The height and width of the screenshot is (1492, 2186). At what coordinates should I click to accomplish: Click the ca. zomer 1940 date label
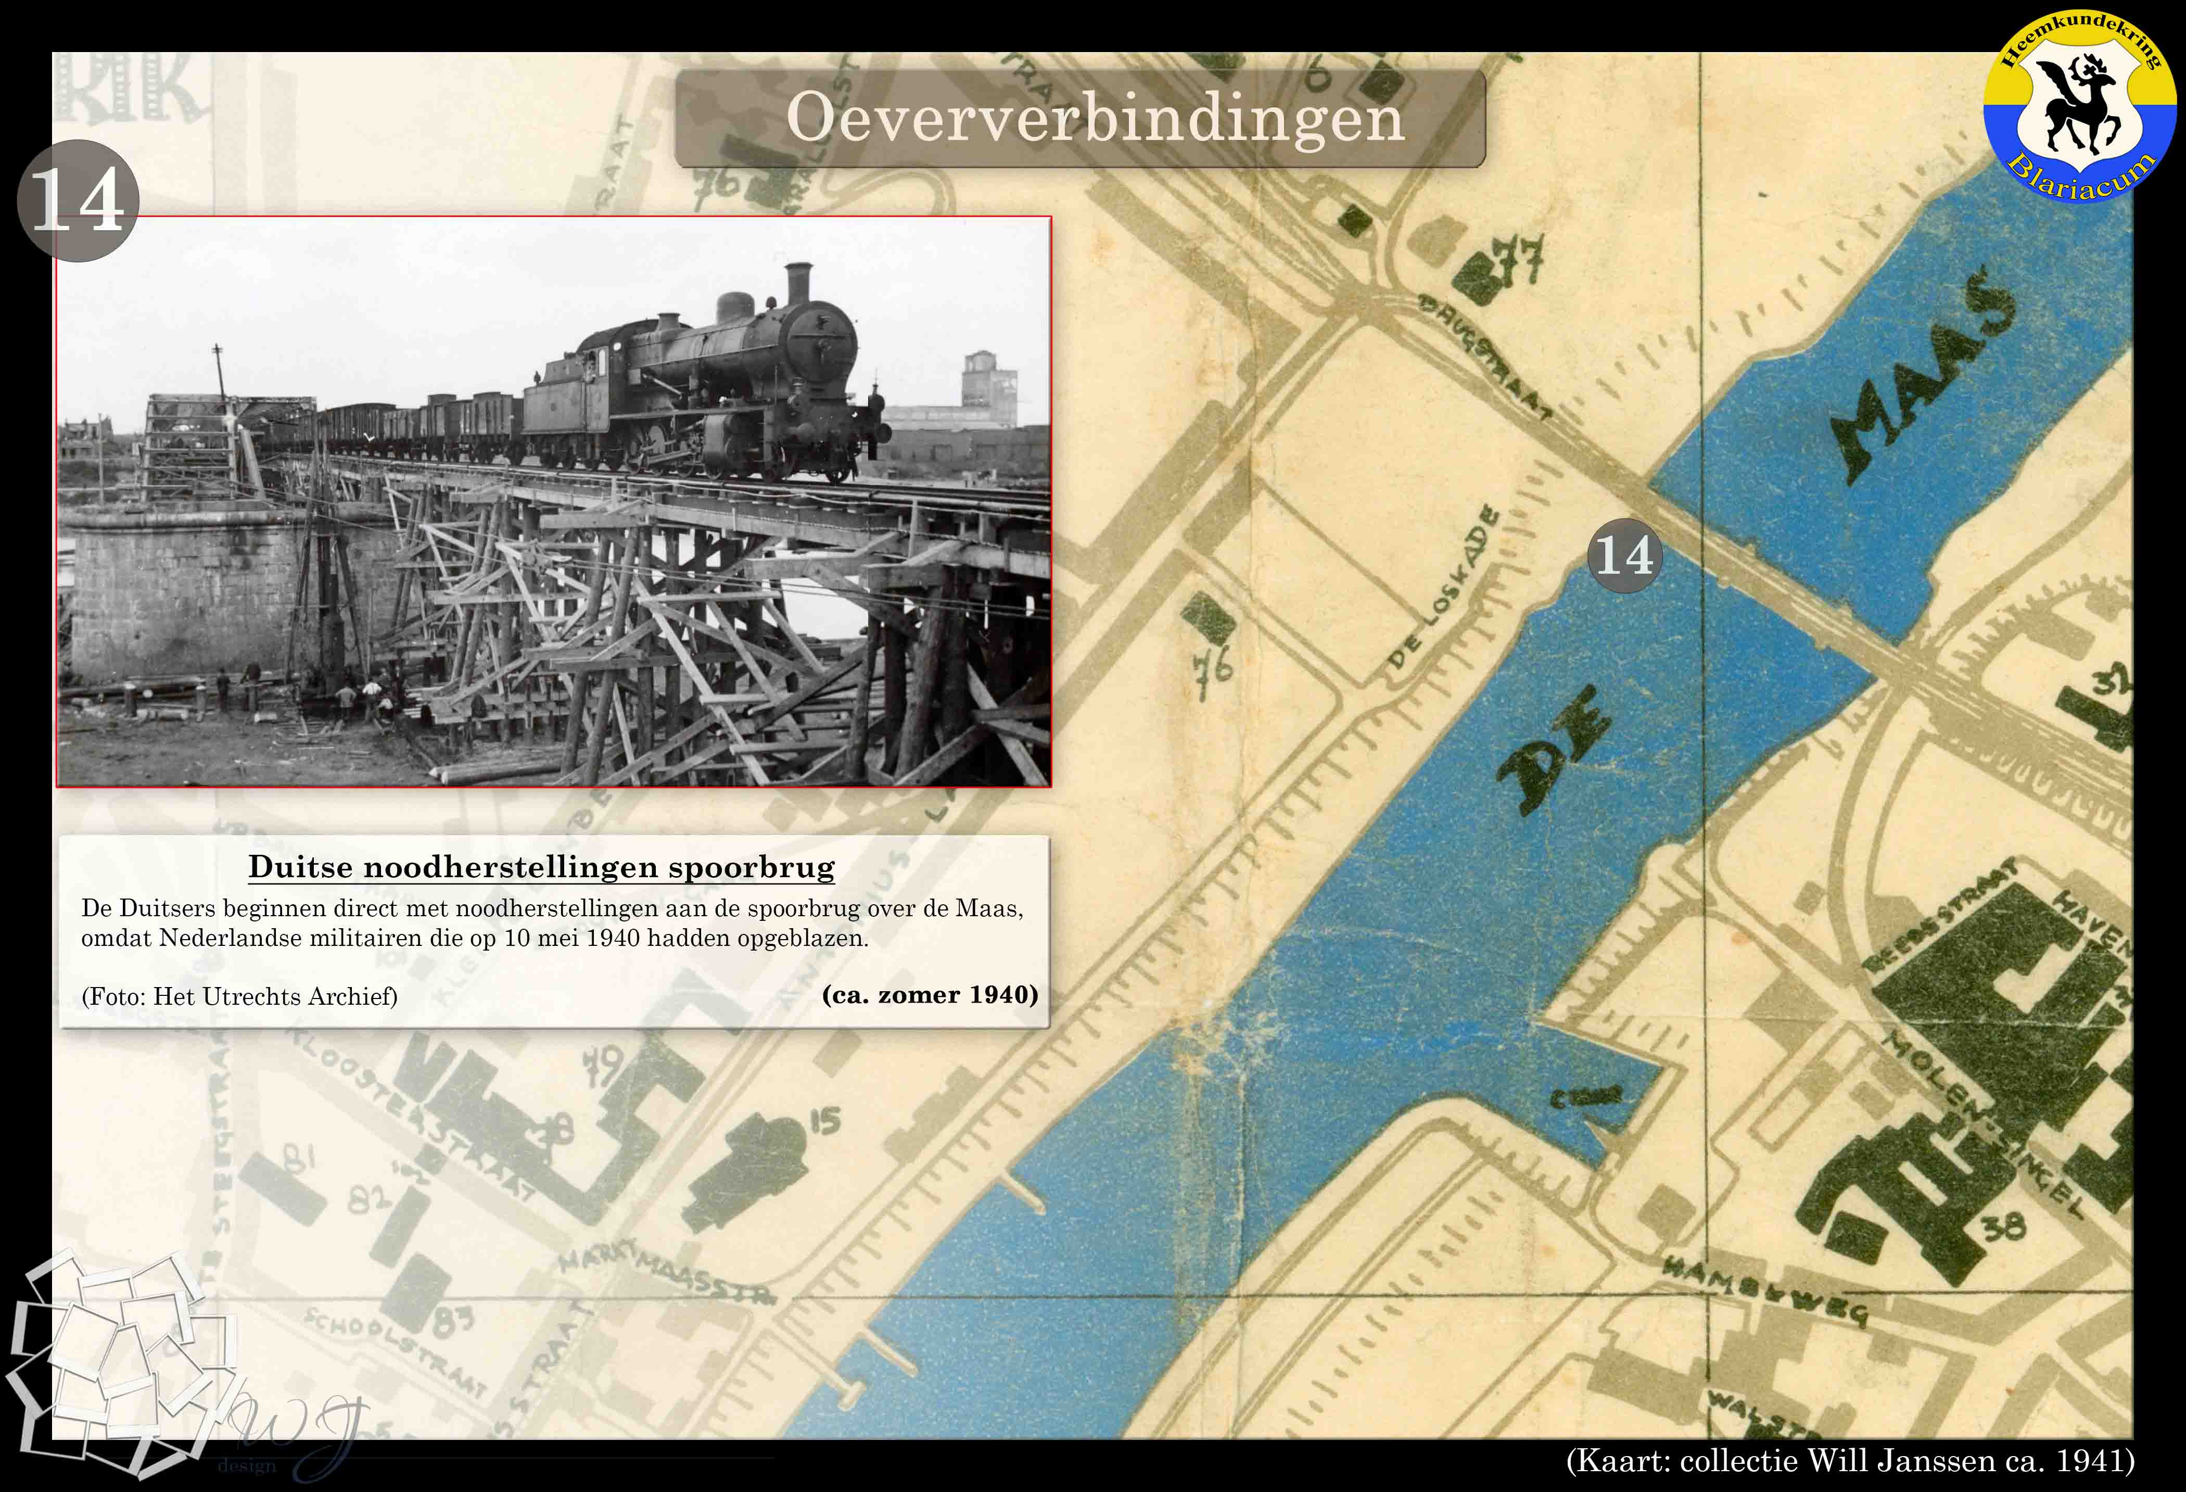tap(930, 994)
